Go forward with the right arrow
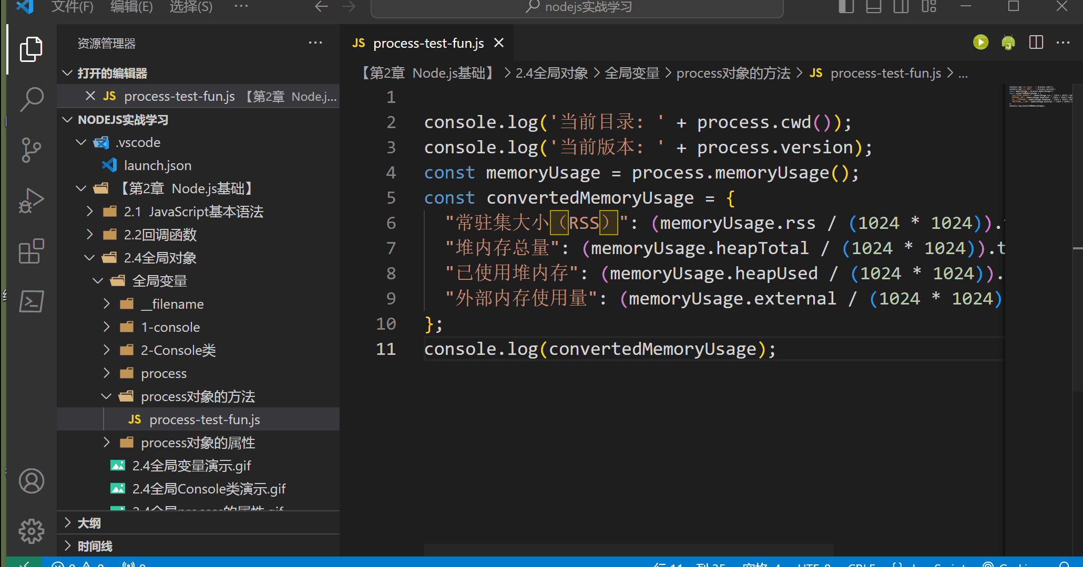The image size is (1083, 567). (349, 7)
